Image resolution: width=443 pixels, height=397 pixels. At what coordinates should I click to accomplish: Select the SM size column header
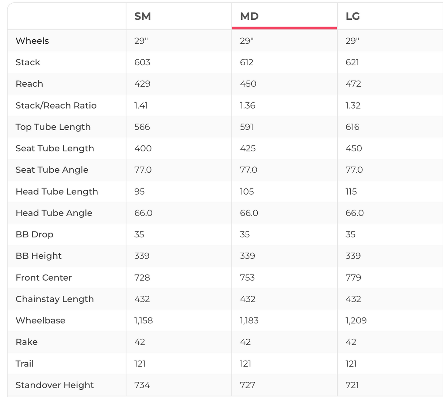coord(143,16)
